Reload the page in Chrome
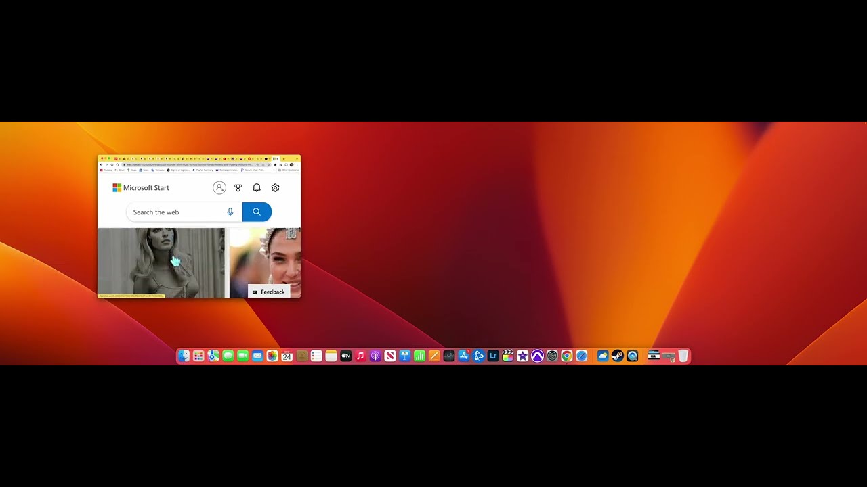 (x=112, y=165)
